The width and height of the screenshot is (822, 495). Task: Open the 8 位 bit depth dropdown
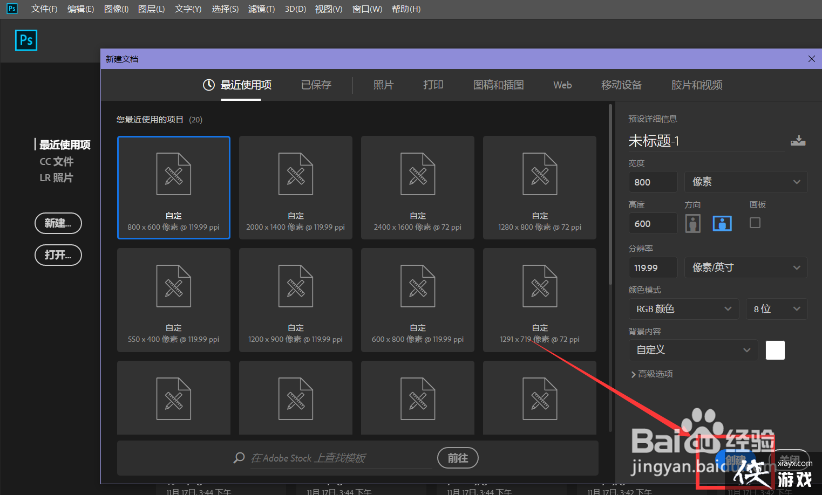coord(776,309)
